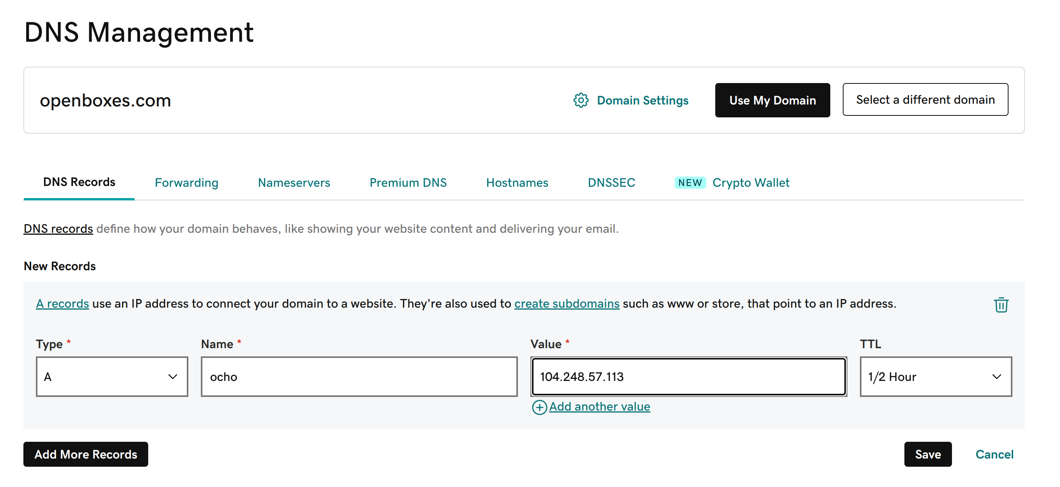Open the Type dropdown showing A
The width and height of the screenshot is (1060, 487).
click(112, 377)
